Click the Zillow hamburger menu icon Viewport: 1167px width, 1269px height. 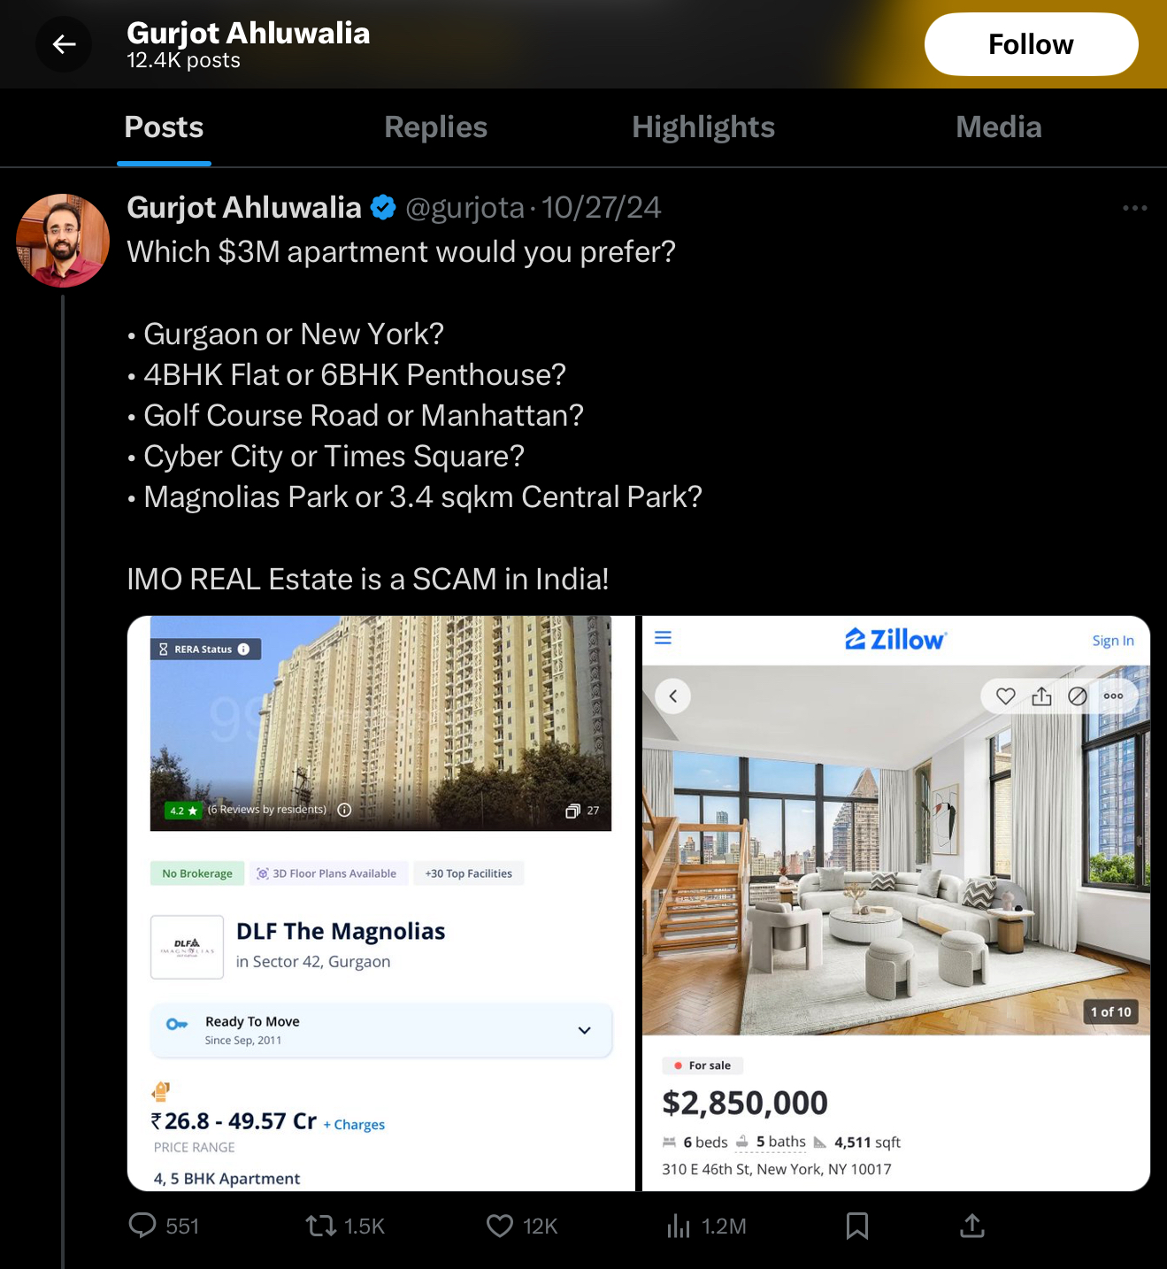tap(663, 638)
